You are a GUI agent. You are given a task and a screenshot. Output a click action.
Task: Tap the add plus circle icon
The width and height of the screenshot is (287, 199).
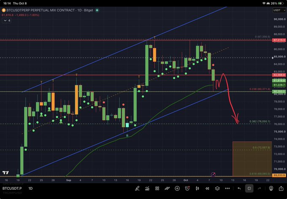click(177, 188)
